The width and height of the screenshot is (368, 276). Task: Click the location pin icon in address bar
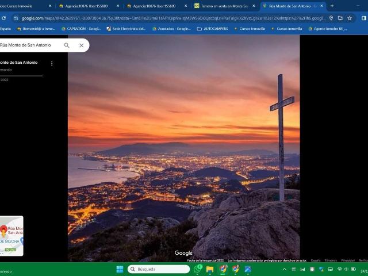coord(331,18)
